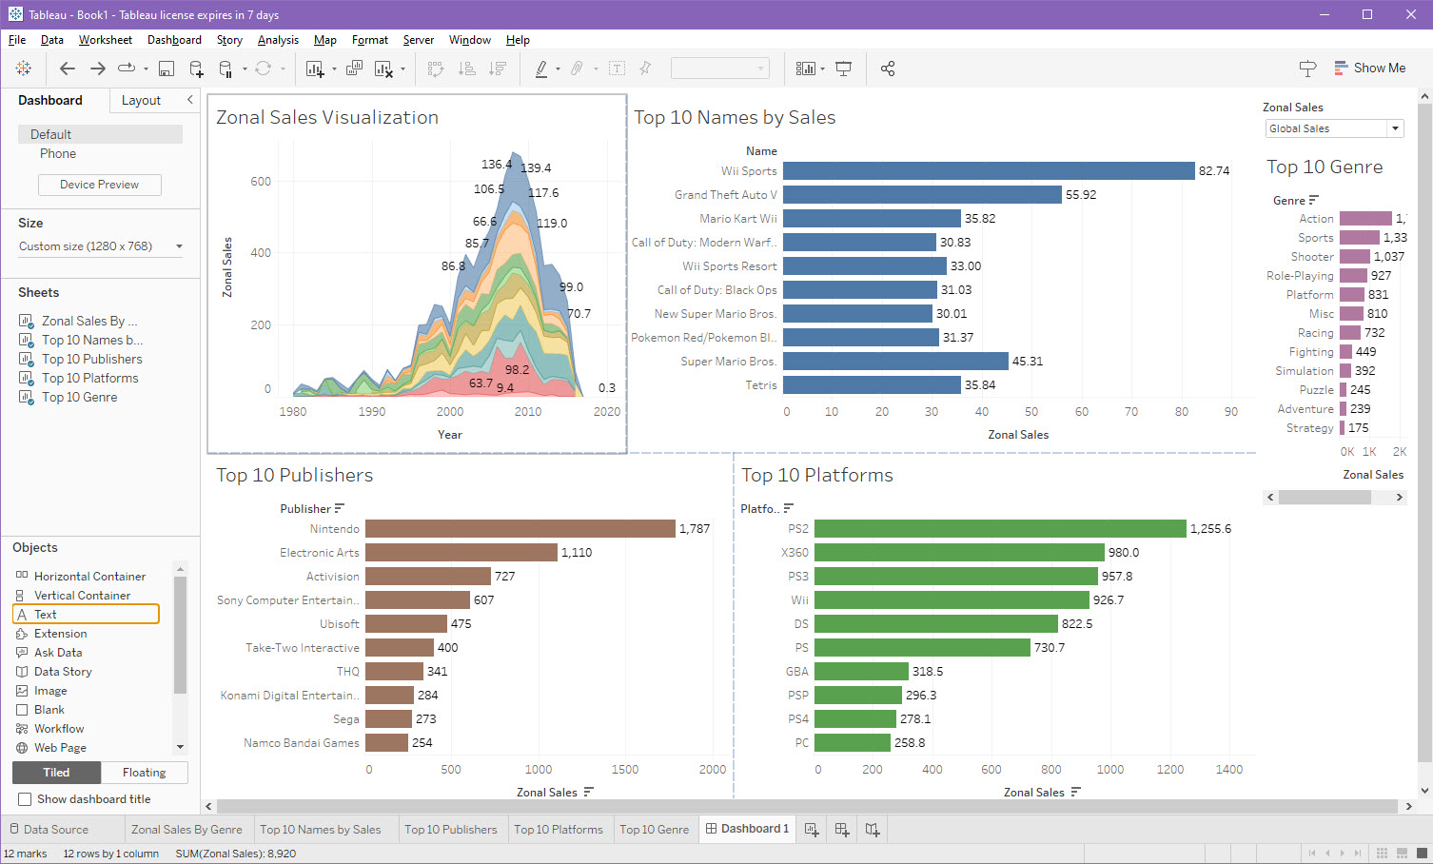Collapse the Dashboard side pane

click(x=189, y=100)
